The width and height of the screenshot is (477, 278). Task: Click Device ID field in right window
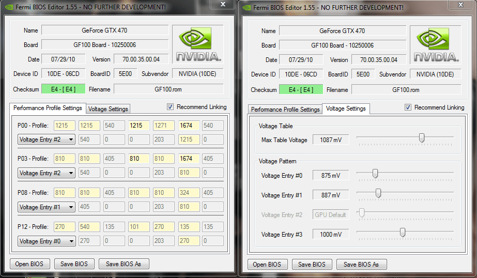coord(301,74)
